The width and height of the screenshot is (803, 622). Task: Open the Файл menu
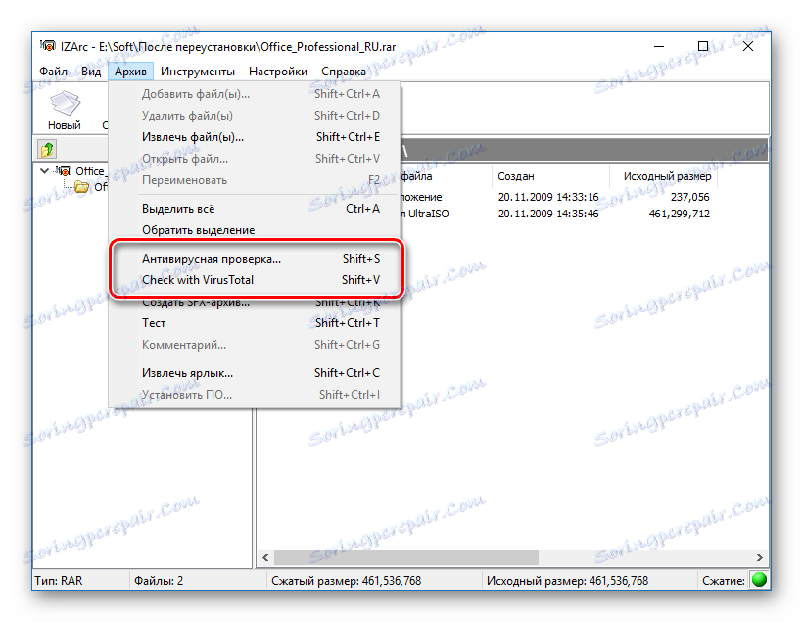click(x=53, y=72)
